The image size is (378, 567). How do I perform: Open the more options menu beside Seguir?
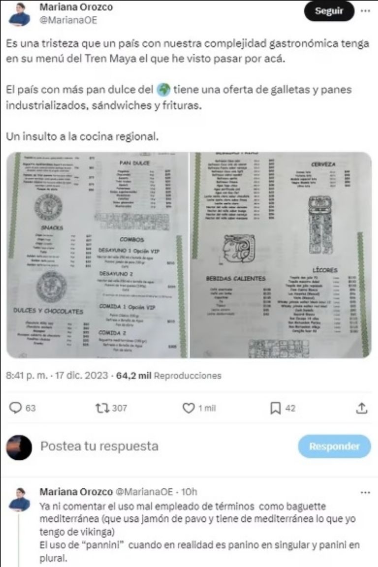pyautogui.click(x=365, y=11)
